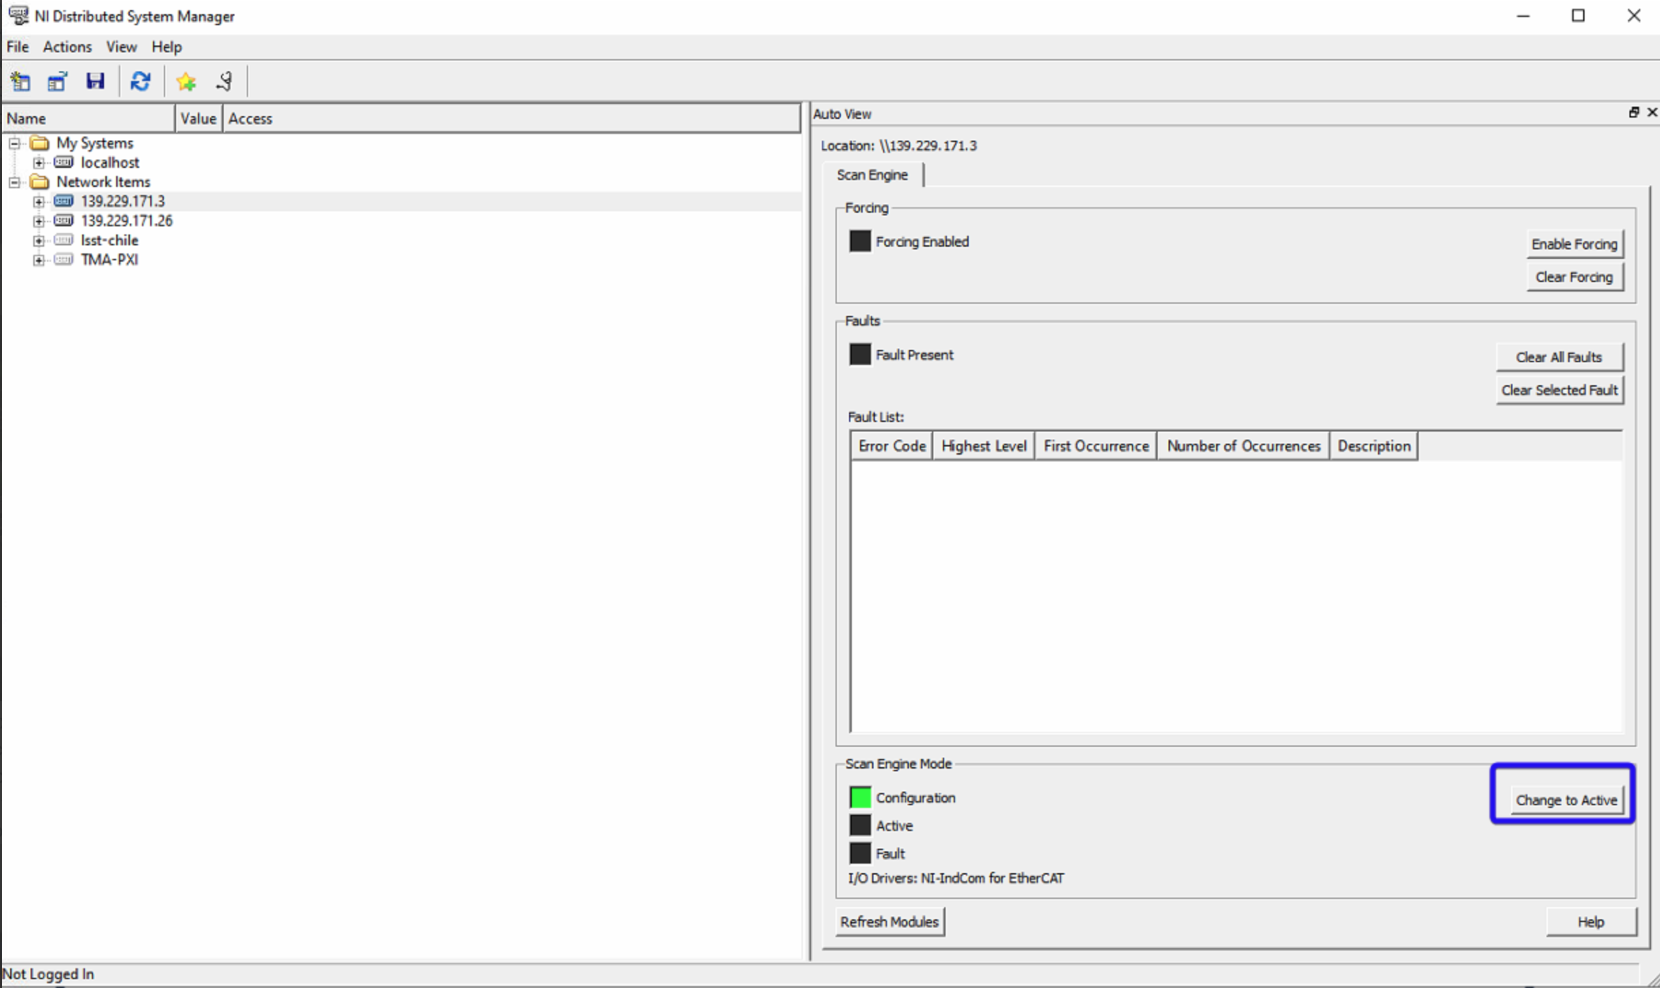Viewport: 1660px width, 988px height.
Task: Click the stethoscope Probe toolbar icon
Action: [224, 82]
